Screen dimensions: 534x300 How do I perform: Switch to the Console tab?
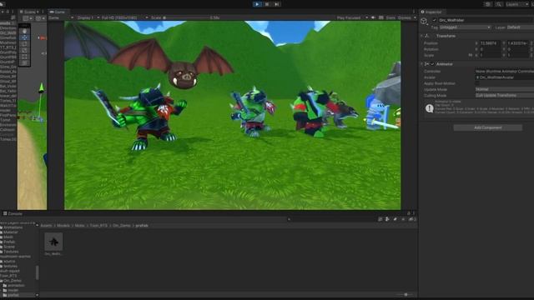pos(13,213)
